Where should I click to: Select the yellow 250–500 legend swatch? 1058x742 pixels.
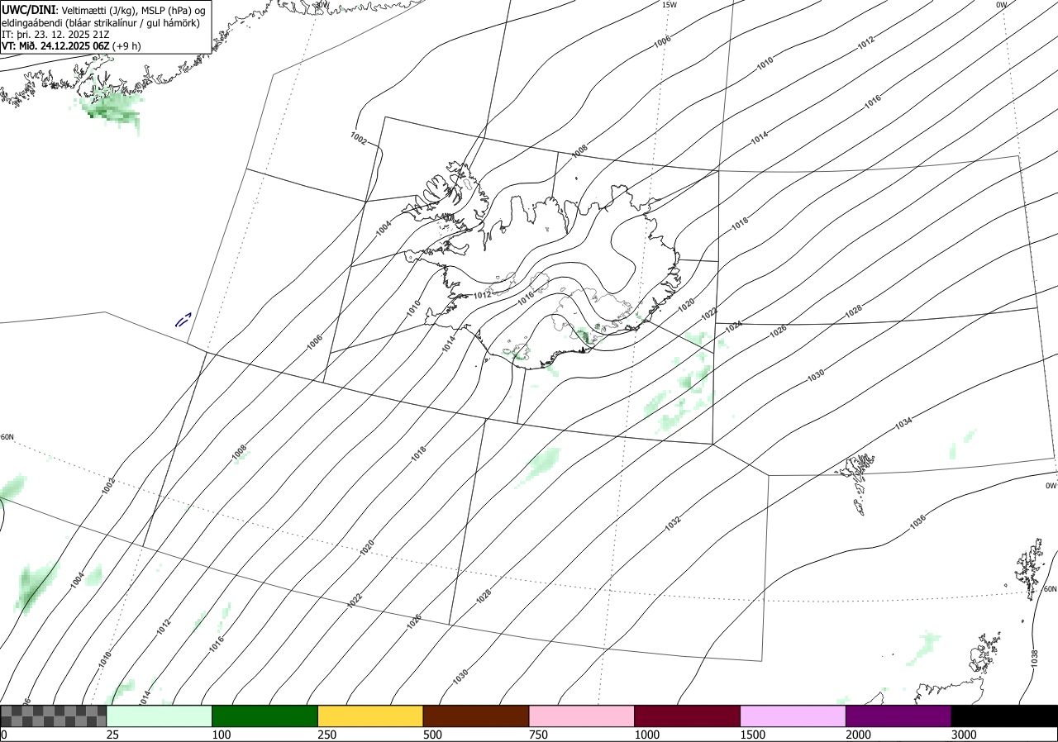click(x=370, y=716)
